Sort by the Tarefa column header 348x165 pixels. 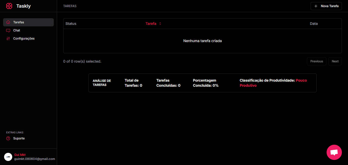tap(151, 24)
